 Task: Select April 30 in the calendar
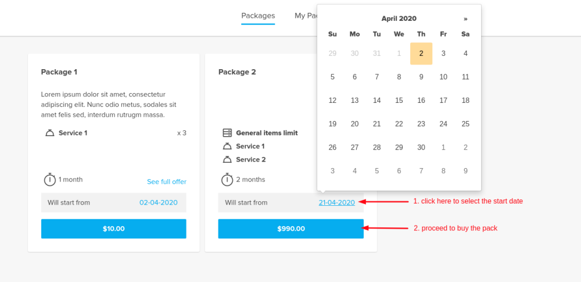coord(421,148)
